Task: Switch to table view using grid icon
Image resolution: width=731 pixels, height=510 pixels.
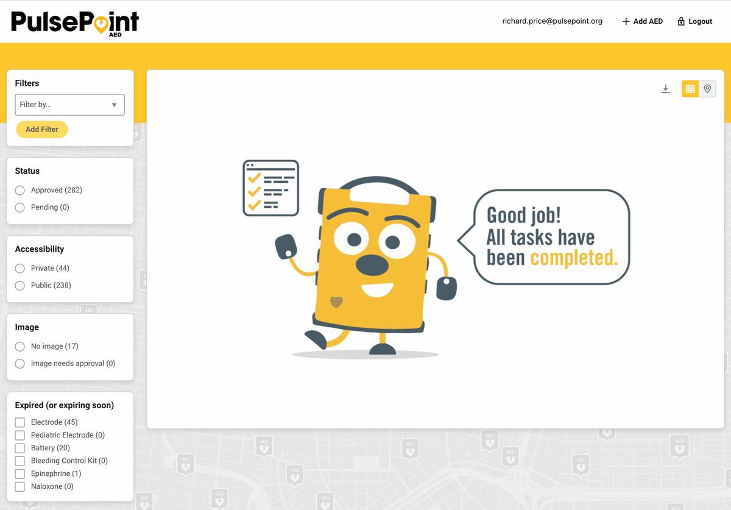Action: (690, 88)
